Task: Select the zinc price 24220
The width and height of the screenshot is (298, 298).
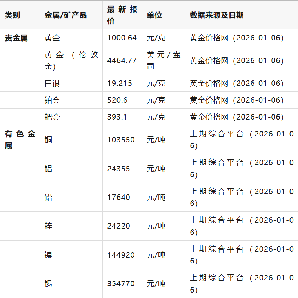Action: point(118,226)
